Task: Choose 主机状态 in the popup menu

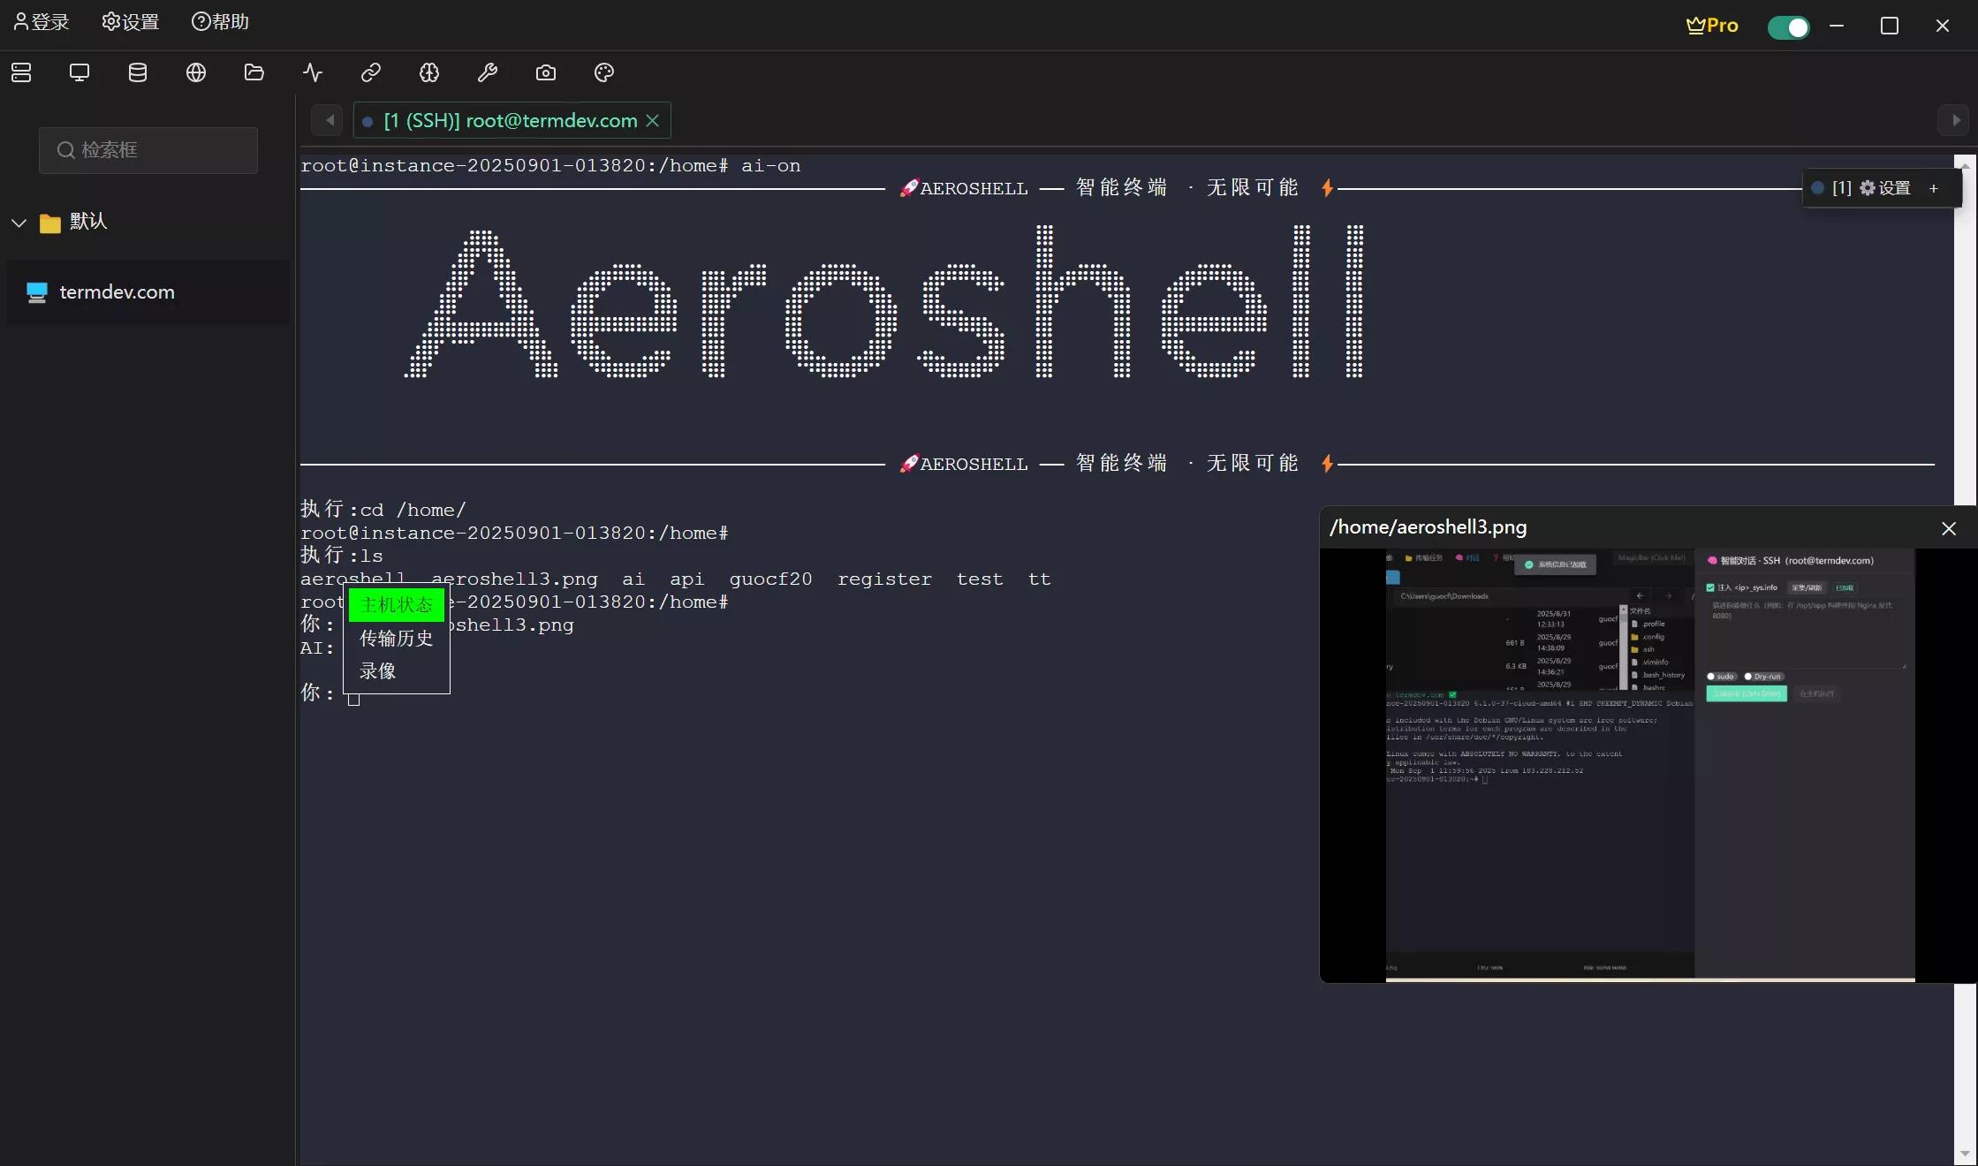Action: pos(396,605)
